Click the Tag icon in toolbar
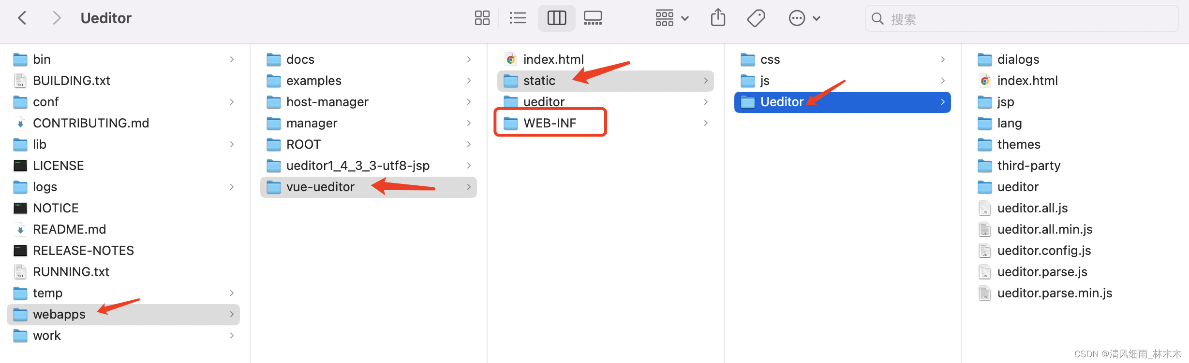This screenshot has width=1189, height=363. click(756, 18)
